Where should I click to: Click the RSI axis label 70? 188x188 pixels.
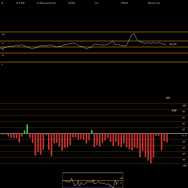click(x=3, y=43)
